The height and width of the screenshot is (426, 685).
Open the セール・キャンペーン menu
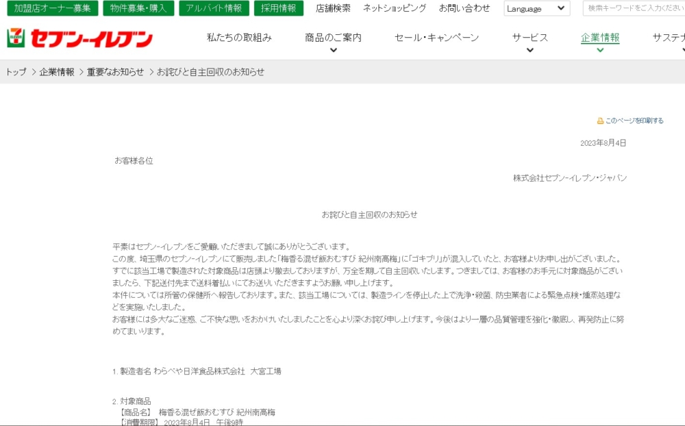point(436,38)
